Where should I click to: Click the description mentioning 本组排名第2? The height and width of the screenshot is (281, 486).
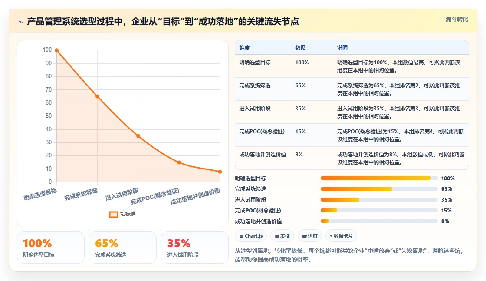(399, 89)
